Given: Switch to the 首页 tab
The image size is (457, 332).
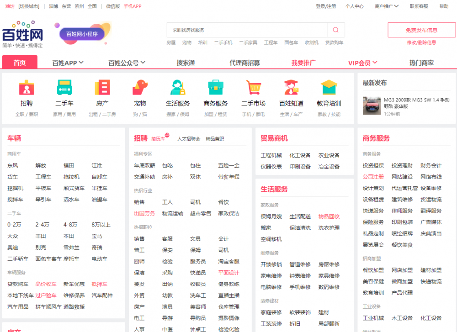Looking at the screenshot, I should (x=20, y=62).
